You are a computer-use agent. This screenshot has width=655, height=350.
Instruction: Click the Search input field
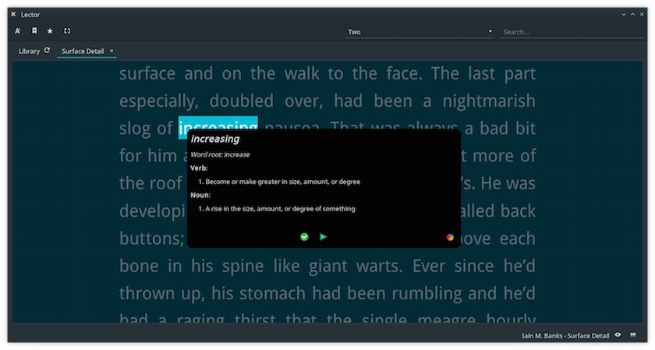point(572,32)
